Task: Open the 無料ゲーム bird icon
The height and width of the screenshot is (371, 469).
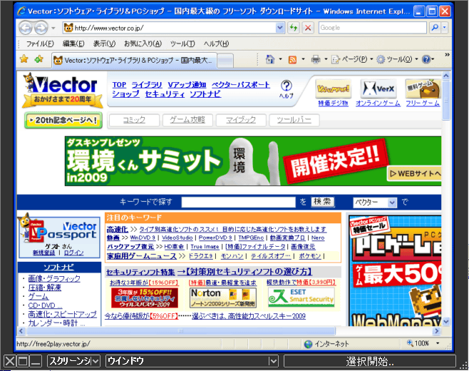Action: click(423, 88)
